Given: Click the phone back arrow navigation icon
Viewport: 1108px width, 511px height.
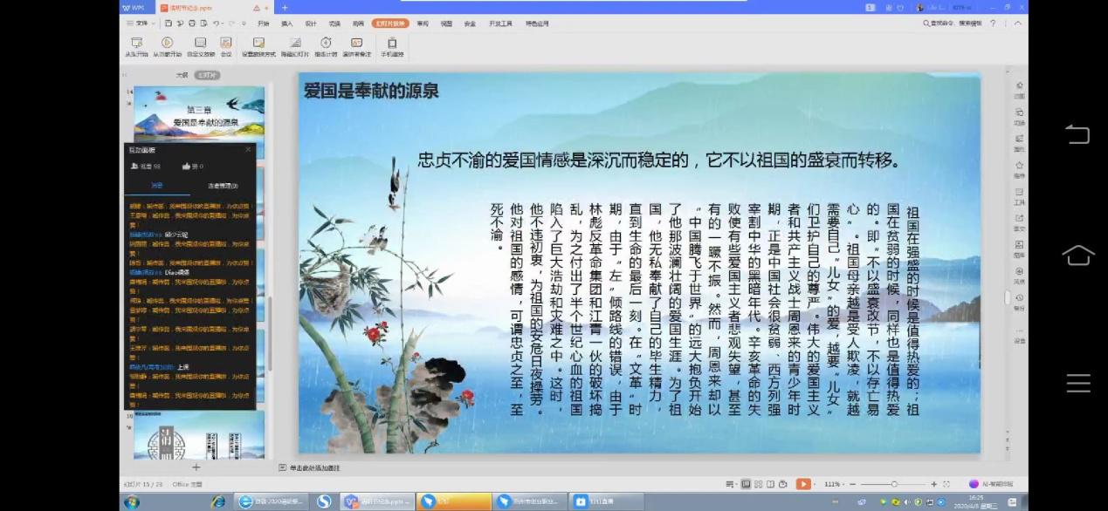Looking at the screenshot, I should [x=1078, y=134].
